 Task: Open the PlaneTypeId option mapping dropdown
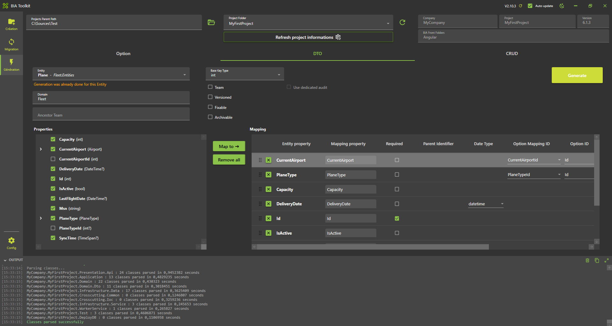point(534,175)
